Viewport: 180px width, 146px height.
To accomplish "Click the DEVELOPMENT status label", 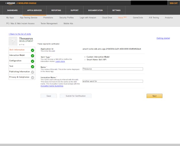I will [26, 41].
